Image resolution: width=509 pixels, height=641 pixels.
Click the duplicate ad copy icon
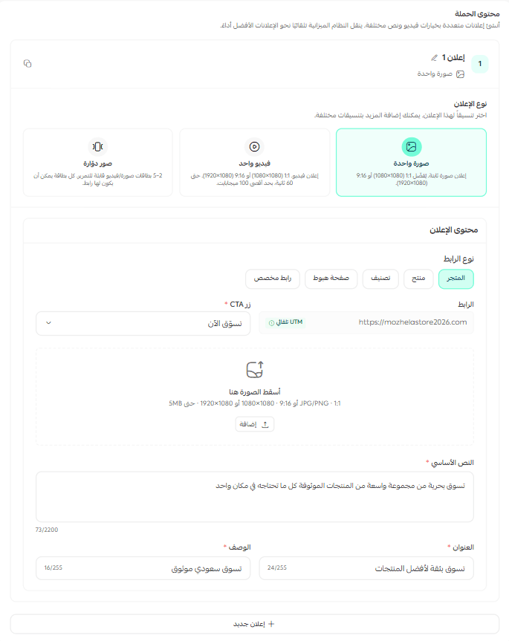pos(27,63)
